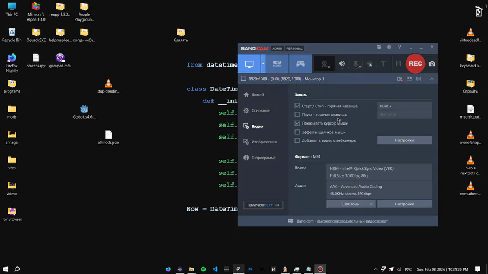The width and height of the screenshot is (488, 274).
Task: Select screens.rpy desktop file
Action: pyautogui.click(x=36, y=60)
